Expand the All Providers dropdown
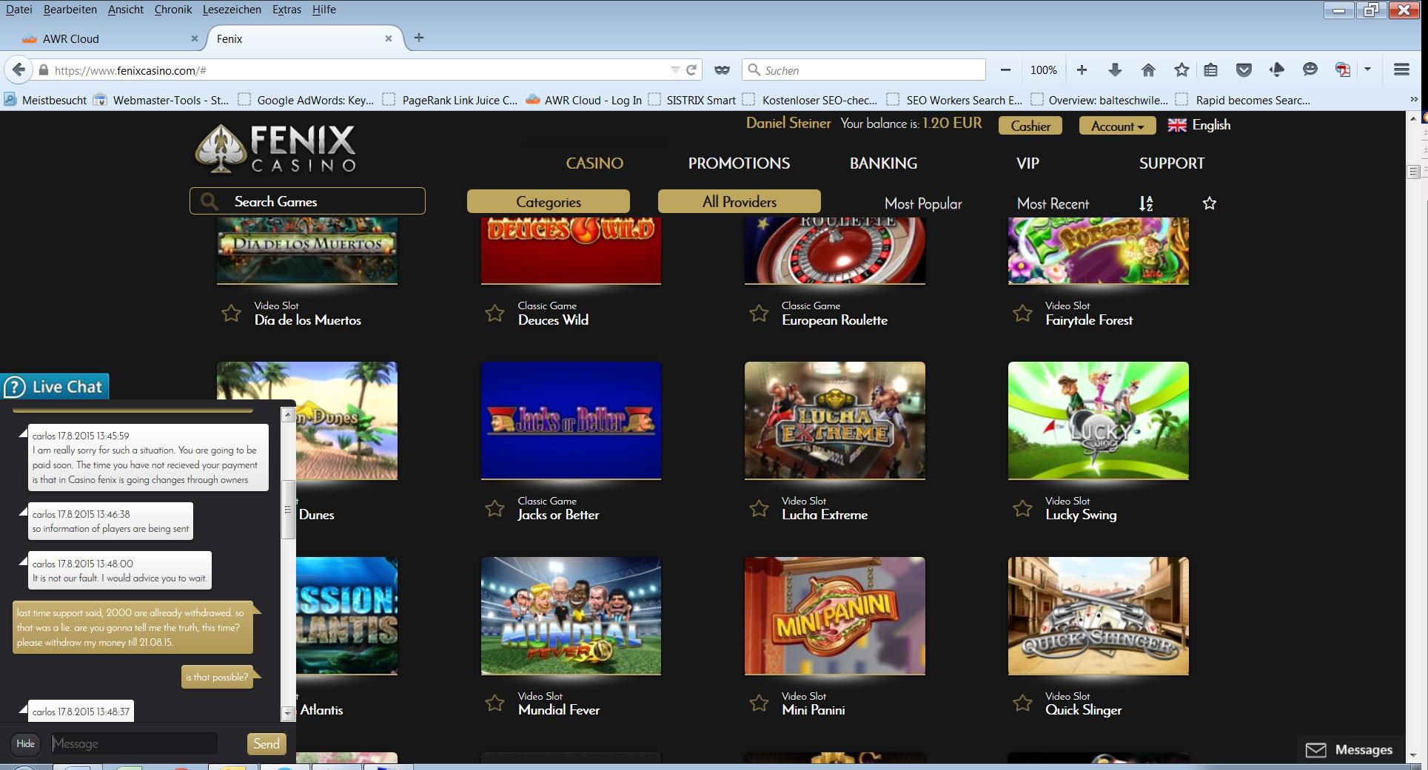The image size is (1428, 770). (740, 202)
